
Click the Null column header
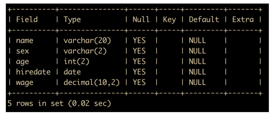tap(141, 20)
